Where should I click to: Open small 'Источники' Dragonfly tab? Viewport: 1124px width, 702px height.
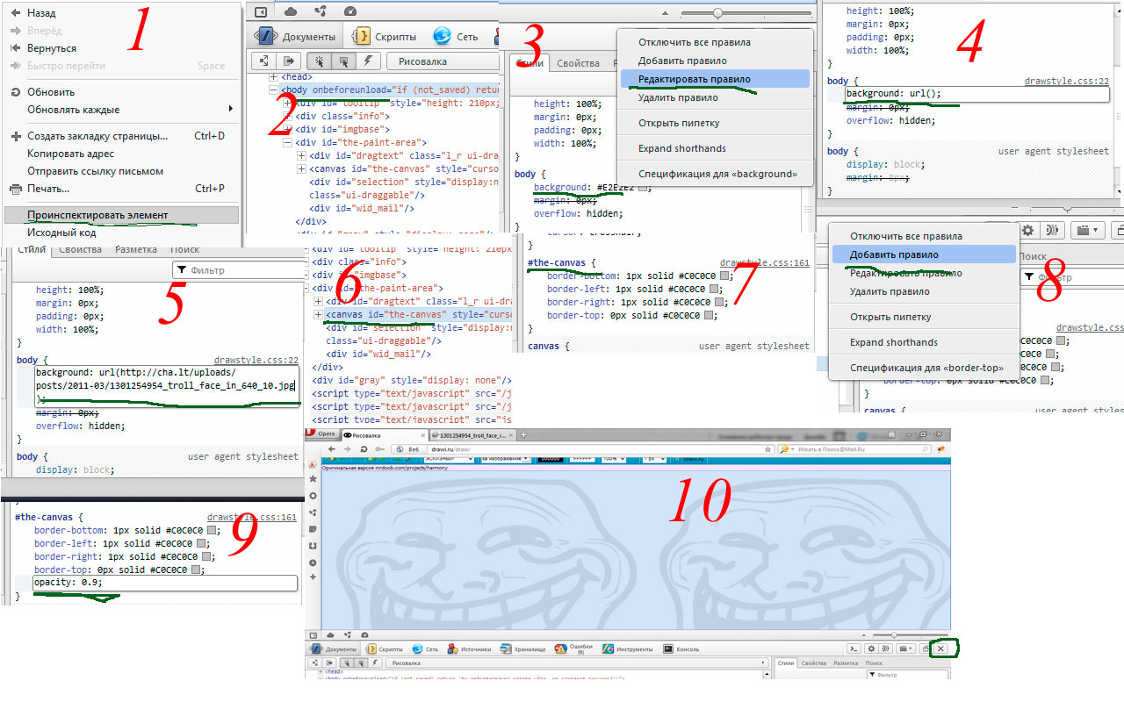point(469,649)
